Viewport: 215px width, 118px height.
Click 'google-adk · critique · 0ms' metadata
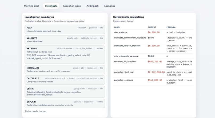(89, 89)
